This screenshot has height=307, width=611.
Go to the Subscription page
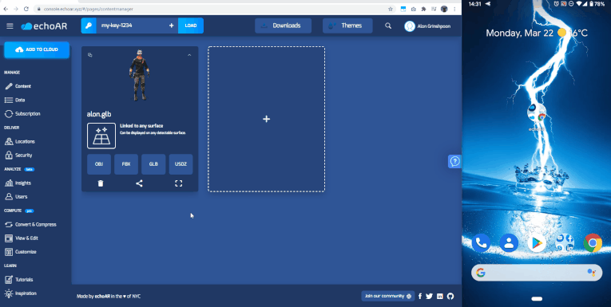pyautogui.click(x=22, y=113)
